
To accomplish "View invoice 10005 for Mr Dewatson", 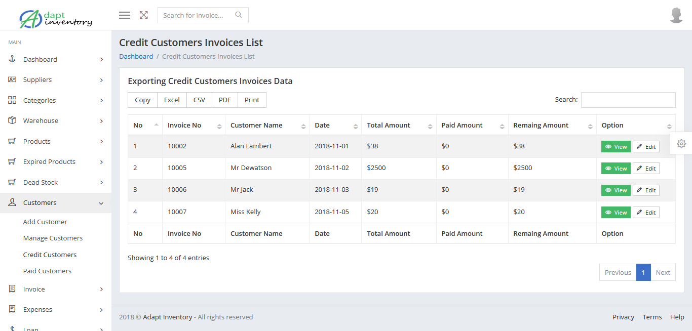I will (616, 169).
